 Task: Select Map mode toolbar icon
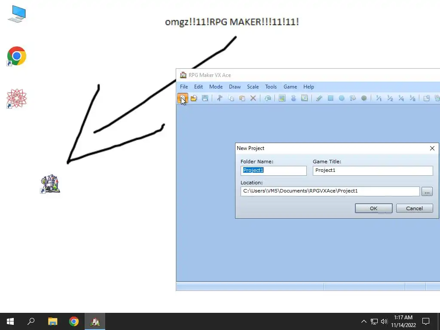(282, 98)
